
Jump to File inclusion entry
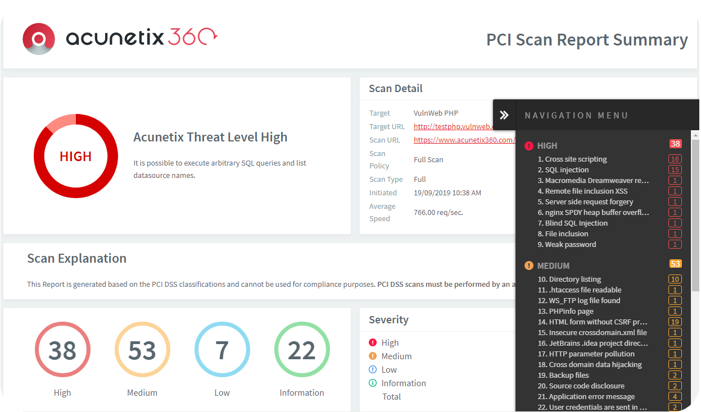point(563,234)
